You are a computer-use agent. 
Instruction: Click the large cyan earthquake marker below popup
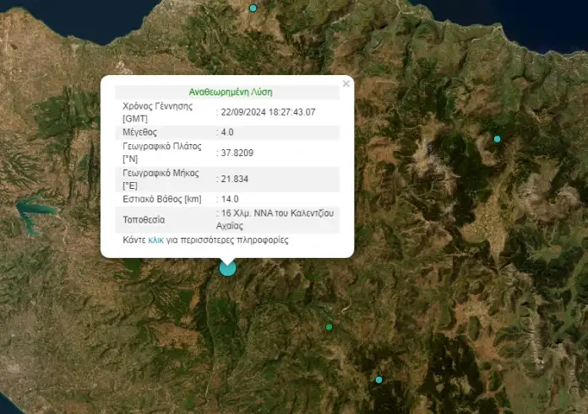click(x=227, y=268)
